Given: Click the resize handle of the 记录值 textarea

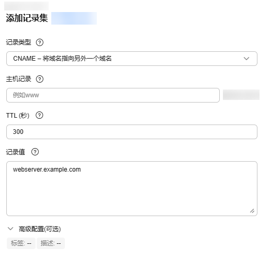Looking at the screenshot, I should [x=252, y=211].
